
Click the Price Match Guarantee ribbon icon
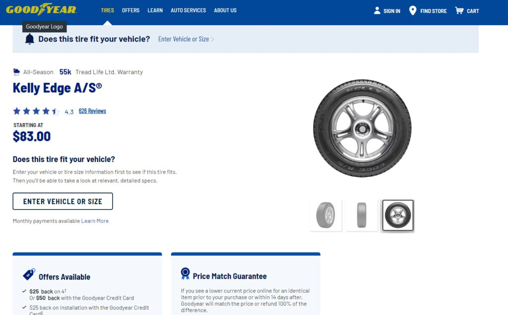tap(186, 273)
